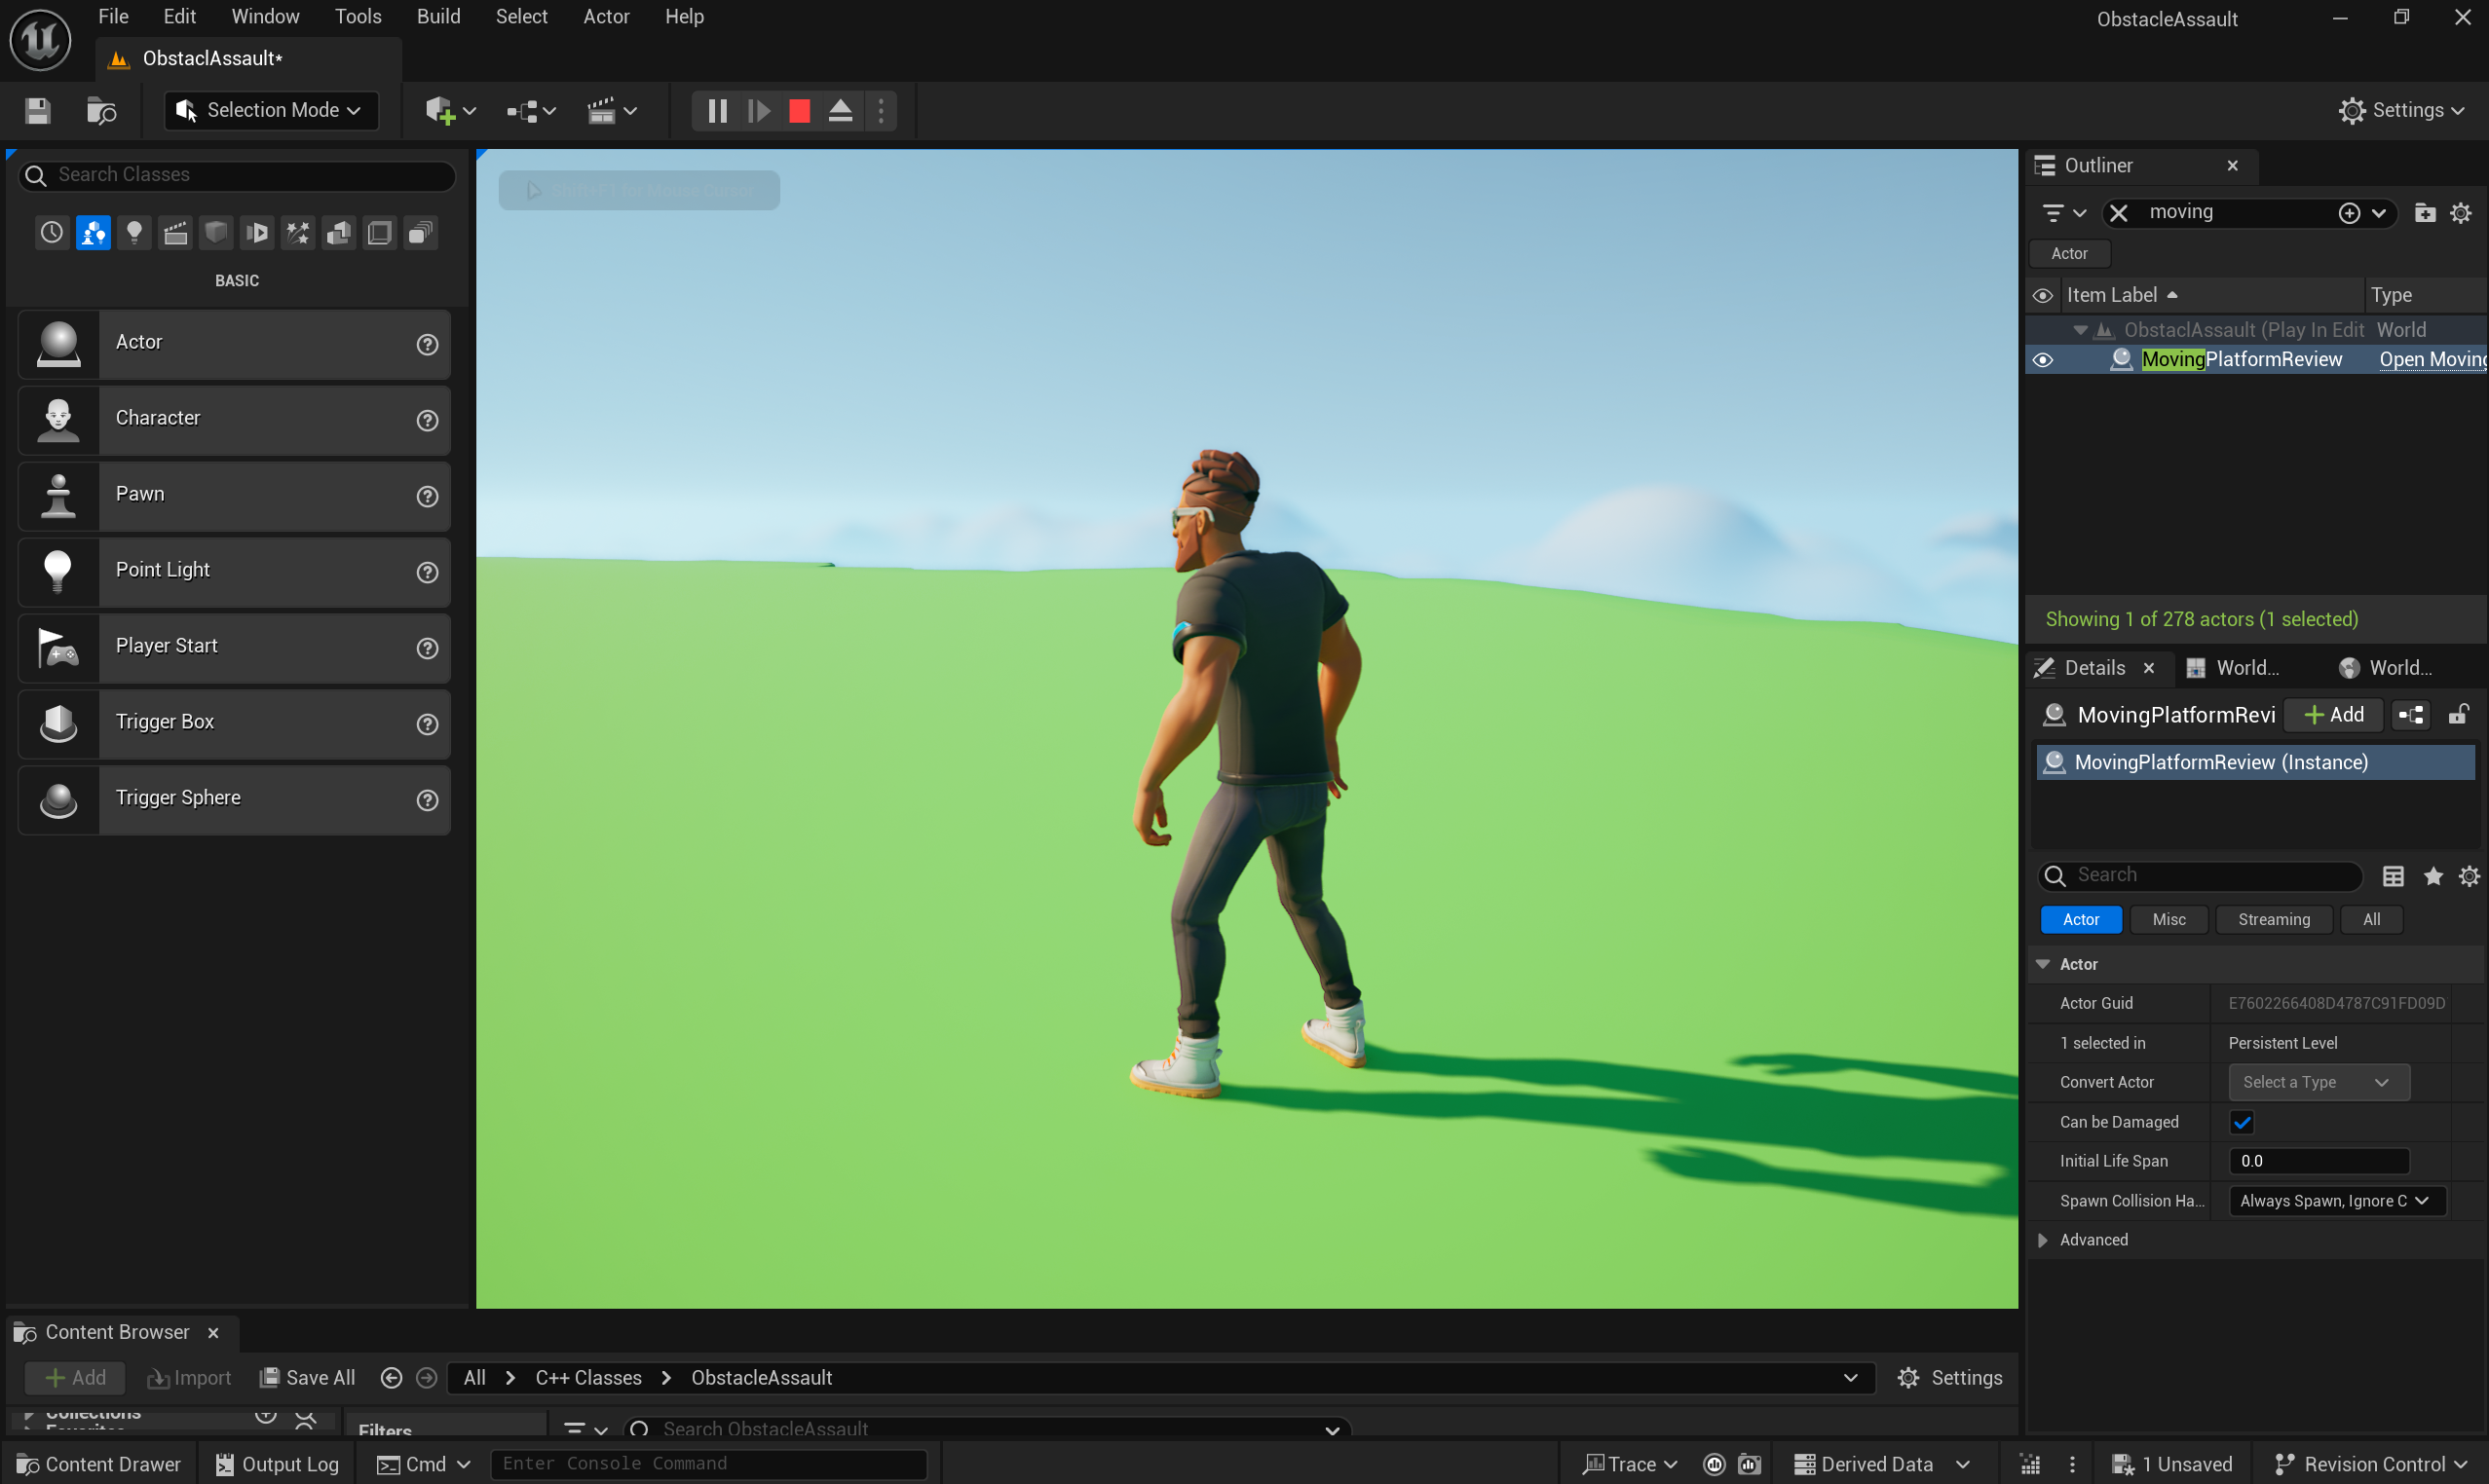Uncheck the Can be Damaged checkbox
Image resolution: width=2489 pixels, height=1484 pixels.
2241,1122
